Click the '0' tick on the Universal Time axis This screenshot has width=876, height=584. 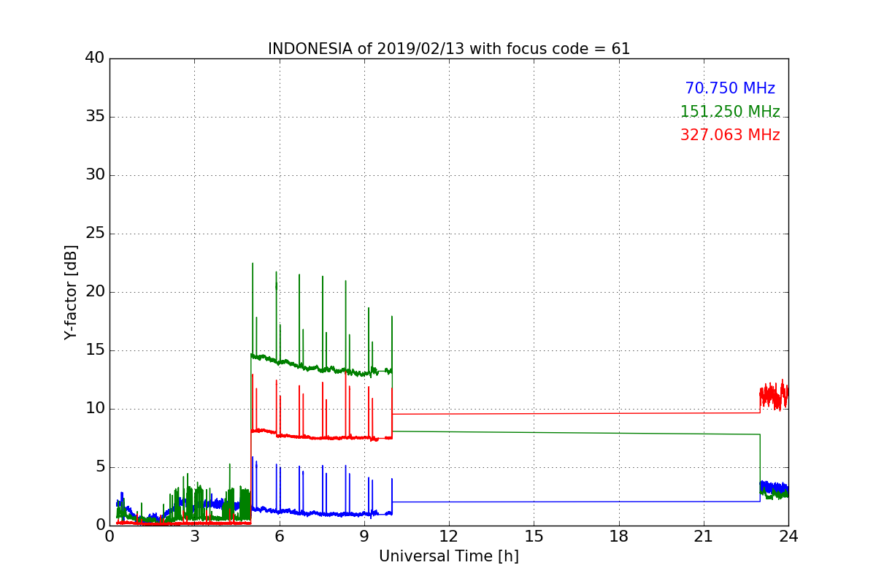(109, 537)
